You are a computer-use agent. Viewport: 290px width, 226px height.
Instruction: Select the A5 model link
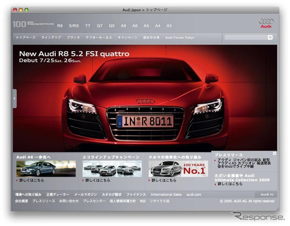pos(146,26)
